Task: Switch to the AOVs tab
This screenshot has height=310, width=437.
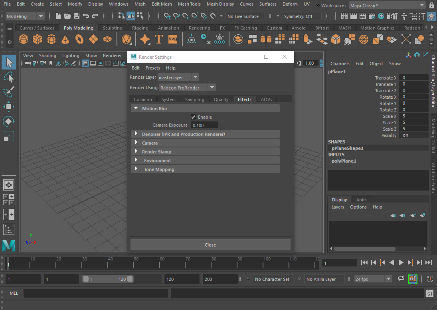Action: pos(267,99)
